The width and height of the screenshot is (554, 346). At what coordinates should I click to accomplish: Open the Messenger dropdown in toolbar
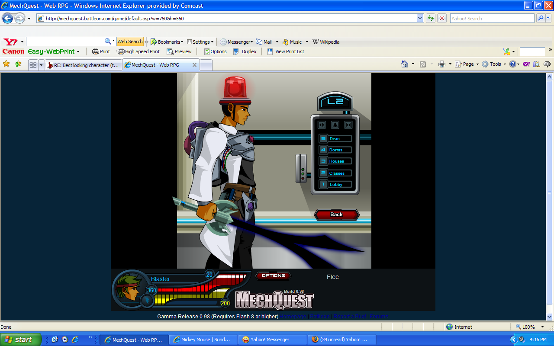tap(236, 42)
